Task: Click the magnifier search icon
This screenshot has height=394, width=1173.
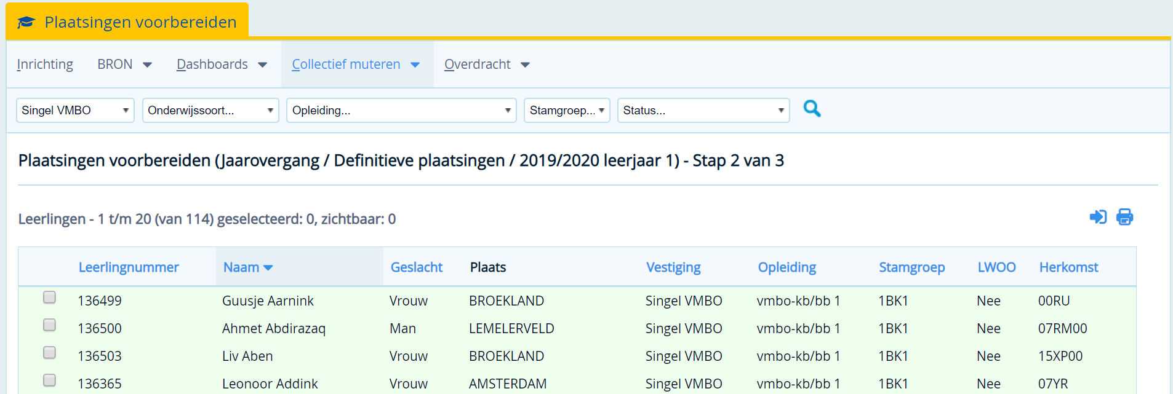Action: (x=812, y=109)
